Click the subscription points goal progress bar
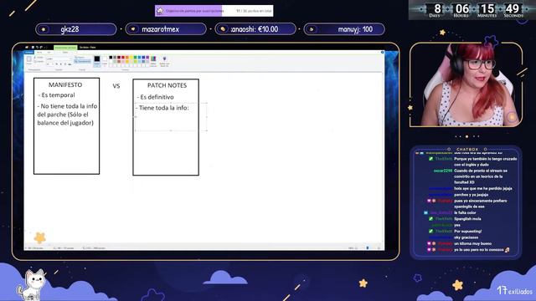The width and height of the screenshot is (536, 301). coord(214,11)
